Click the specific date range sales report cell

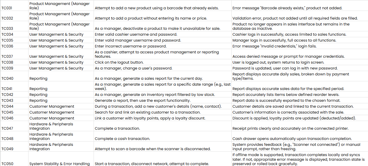point(162,86)
